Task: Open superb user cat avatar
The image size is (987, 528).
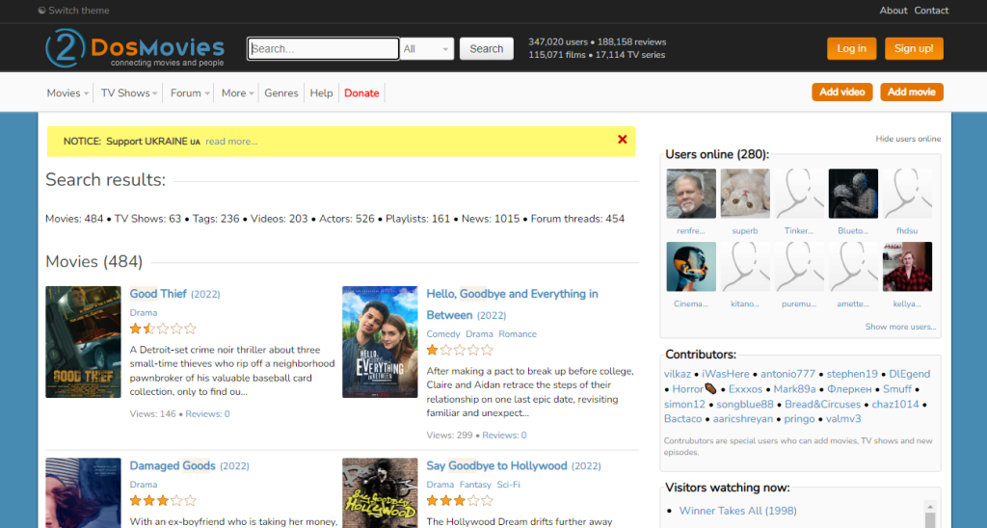Action: [745, 194]
